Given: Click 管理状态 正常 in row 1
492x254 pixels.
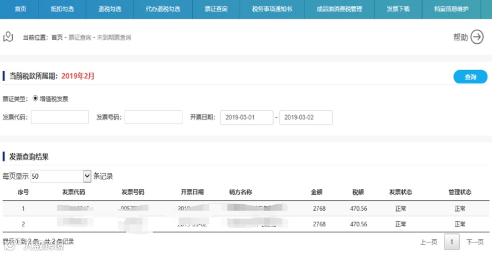Looking at the screenshot, I should [460, 208].
